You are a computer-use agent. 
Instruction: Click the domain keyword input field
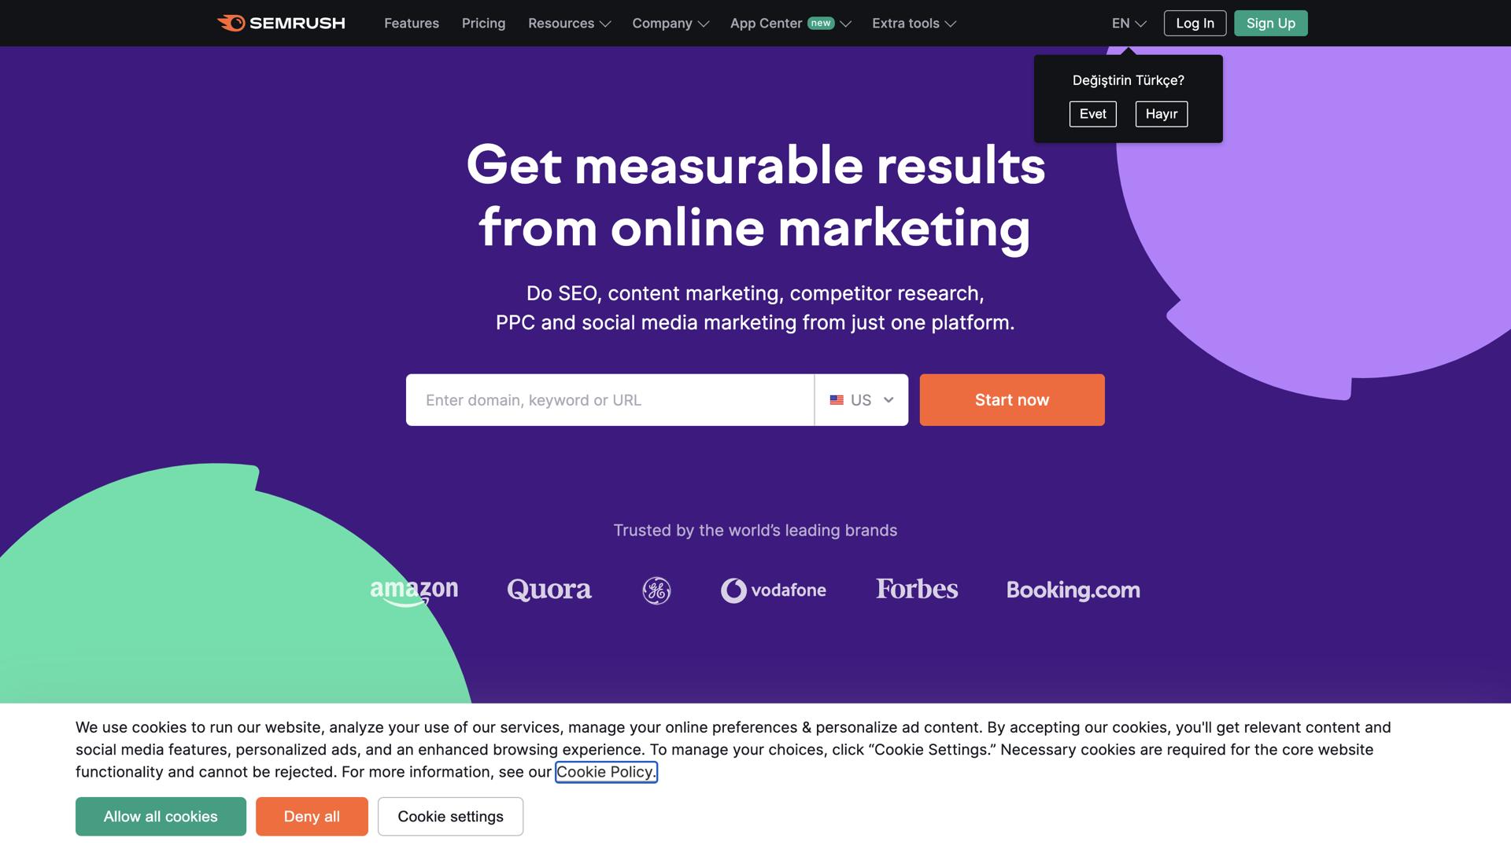click(x=610, y=400)
